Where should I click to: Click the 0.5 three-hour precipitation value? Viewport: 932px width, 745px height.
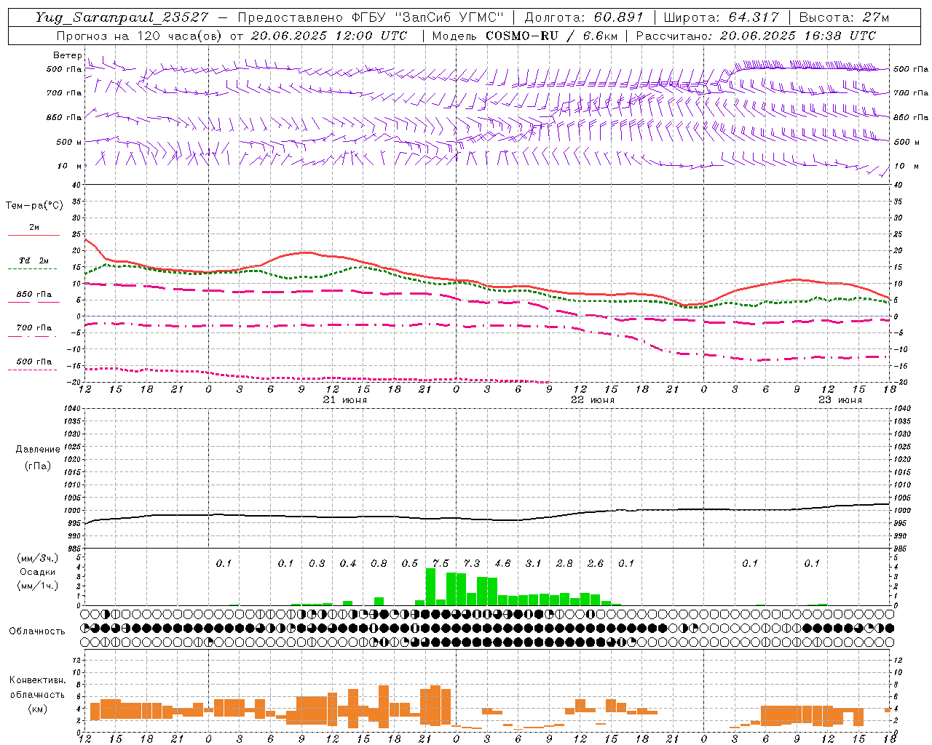click(410, 564)
